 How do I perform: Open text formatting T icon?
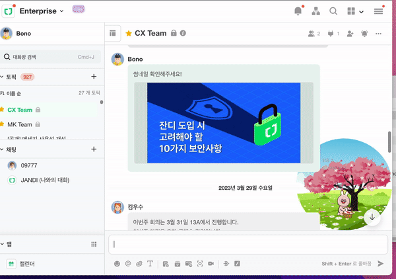(150, 264)
